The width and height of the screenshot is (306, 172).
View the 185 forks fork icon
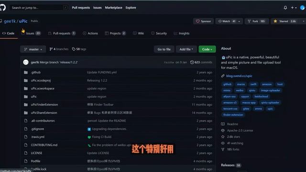(x=223, y=150)
